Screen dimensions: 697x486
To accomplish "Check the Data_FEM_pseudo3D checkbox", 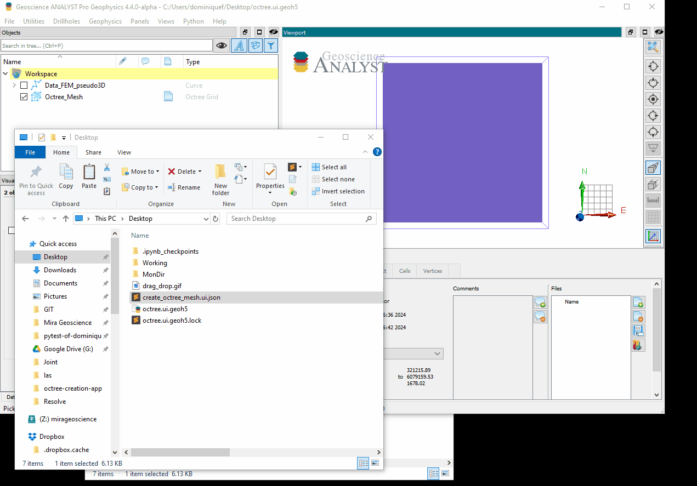I will [24, 85].
